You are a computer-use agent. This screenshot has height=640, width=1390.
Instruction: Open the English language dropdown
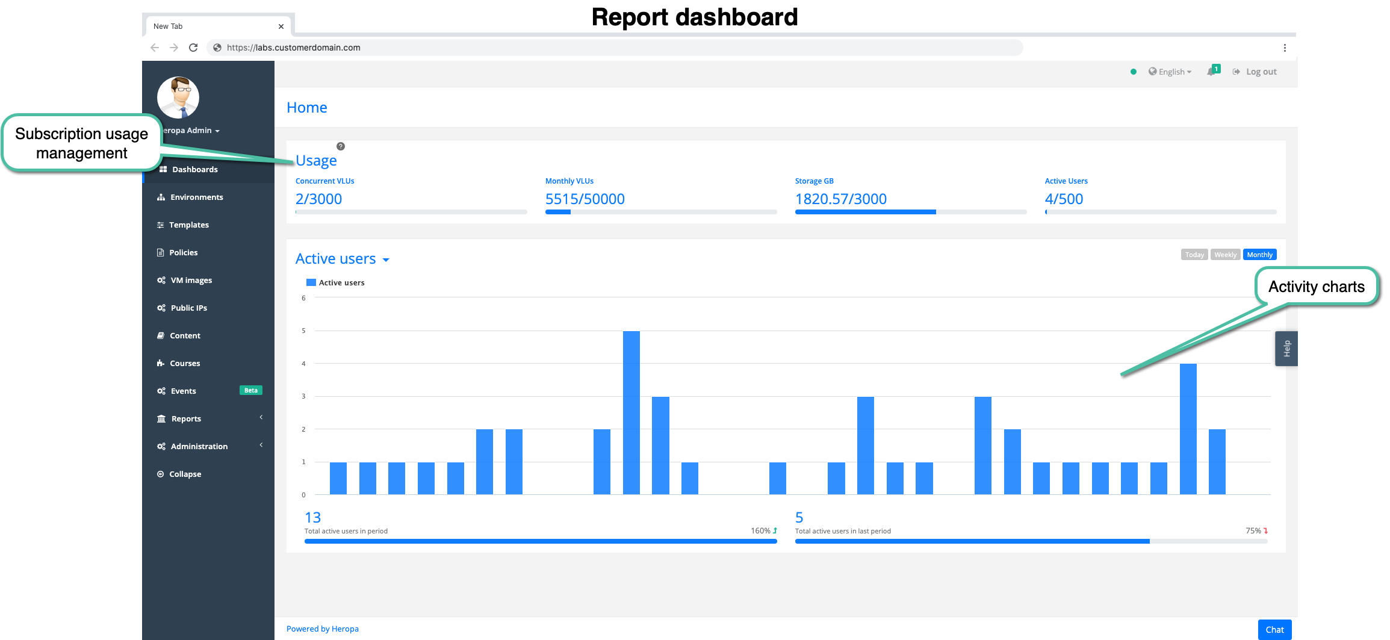click(x=1170, y=72)
